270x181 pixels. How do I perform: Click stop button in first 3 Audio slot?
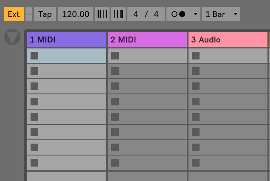[196, 56]
